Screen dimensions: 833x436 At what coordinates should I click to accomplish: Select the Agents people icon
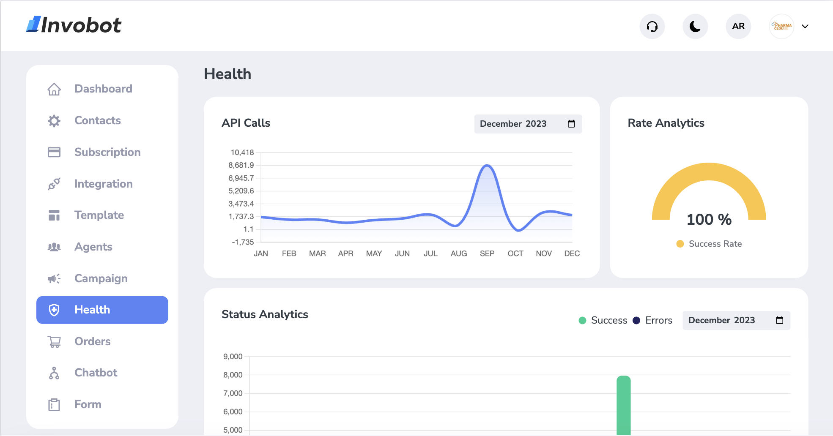click(54, 247)
